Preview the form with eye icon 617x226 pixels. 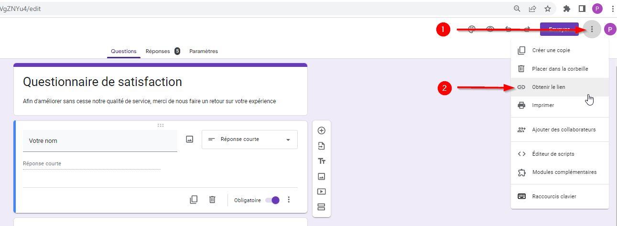point(490,30)
